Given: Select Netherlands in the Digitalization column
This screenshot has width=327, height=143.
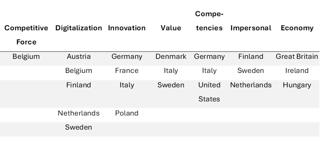Looking at the screenshot, I should 78,113.
